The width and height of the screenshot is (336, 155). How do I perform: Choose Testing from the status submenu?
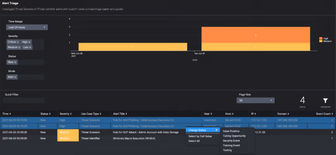coord(227,150)
